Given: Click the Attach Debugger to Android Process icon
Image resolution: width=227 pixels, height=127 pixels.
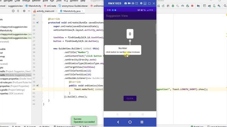Looking at the screenshot, I should click(188, 6).
